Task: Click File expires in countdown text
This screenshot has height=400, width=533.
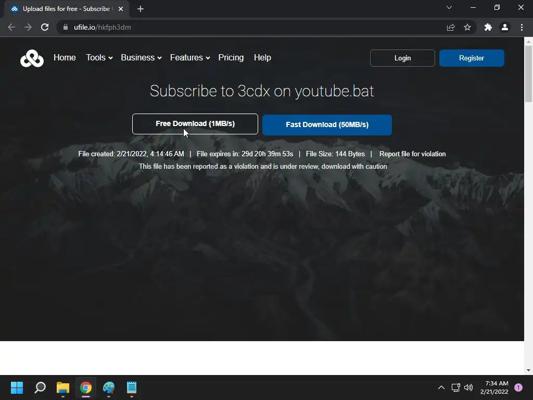Action: [245, 154]
